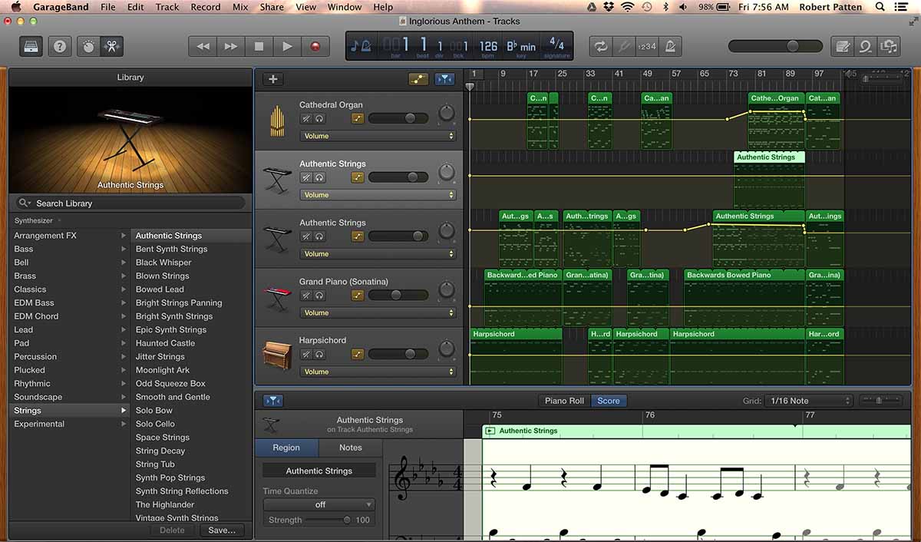Toggle Show Automation button above track headers
Viewport: 921px width, 542px height.
pos(418,79)
